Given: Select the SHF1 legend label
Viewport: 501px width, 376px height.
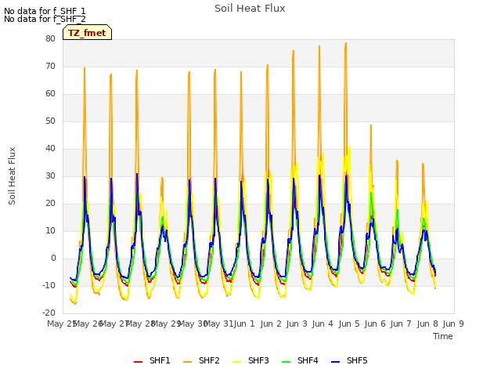Looking at the screenshot, I should [160, 360].
